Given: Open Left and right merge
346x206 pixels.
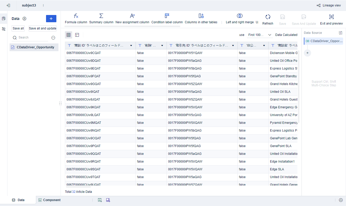Looking at the screenshot, I should (x=239, y=16).
